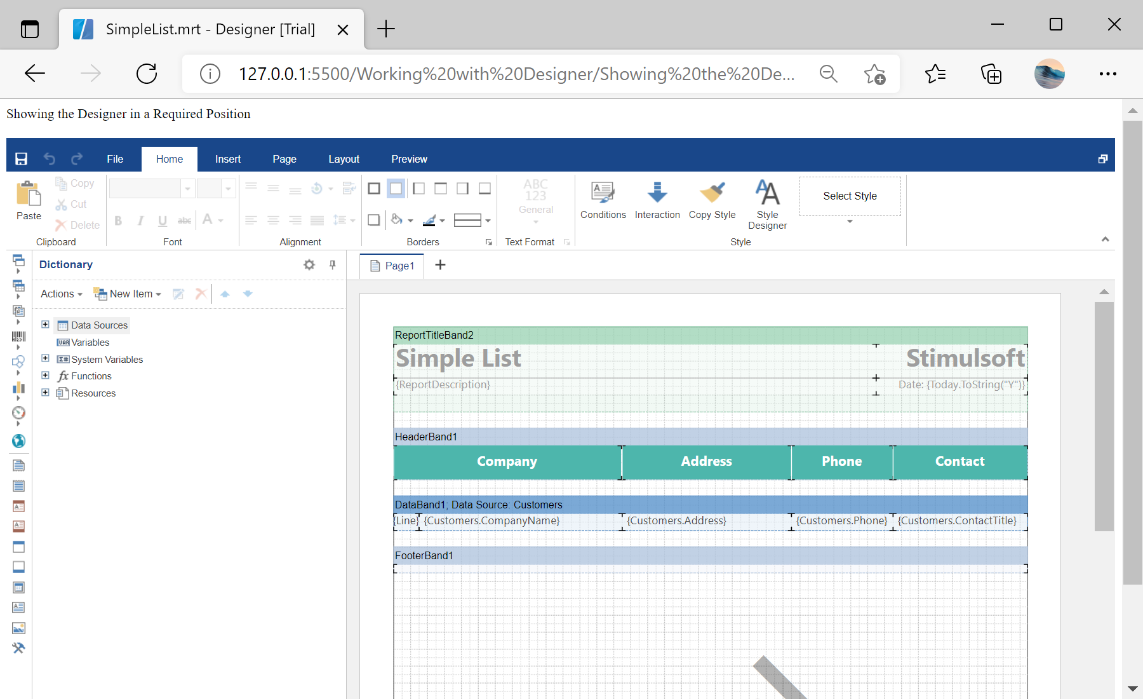Click the hammer and wrench setup toolbox icon
Viewport: 1143px width, 699px height.
[x=18, y=648]
